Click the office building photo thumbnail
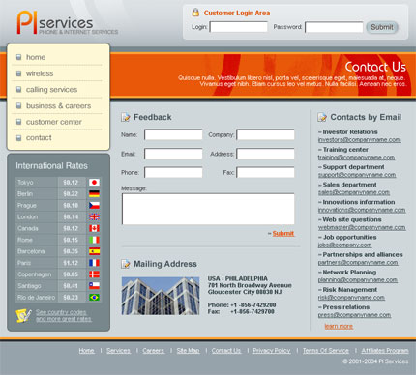416x375 pixels. click(161, 296)
